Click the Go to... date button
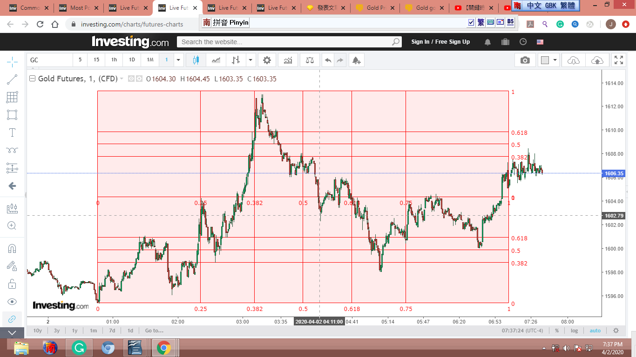The height and width of the screenshot is (357, 636). pos(154,331)
